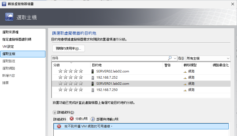Click the 預期的使用率 button
Image resolution: width=237 pixels, height=136 pixels.
tap(68, 49)
